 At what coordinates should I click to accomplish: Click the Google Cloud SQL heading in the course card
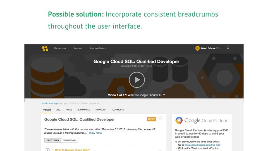pos(80,119)
